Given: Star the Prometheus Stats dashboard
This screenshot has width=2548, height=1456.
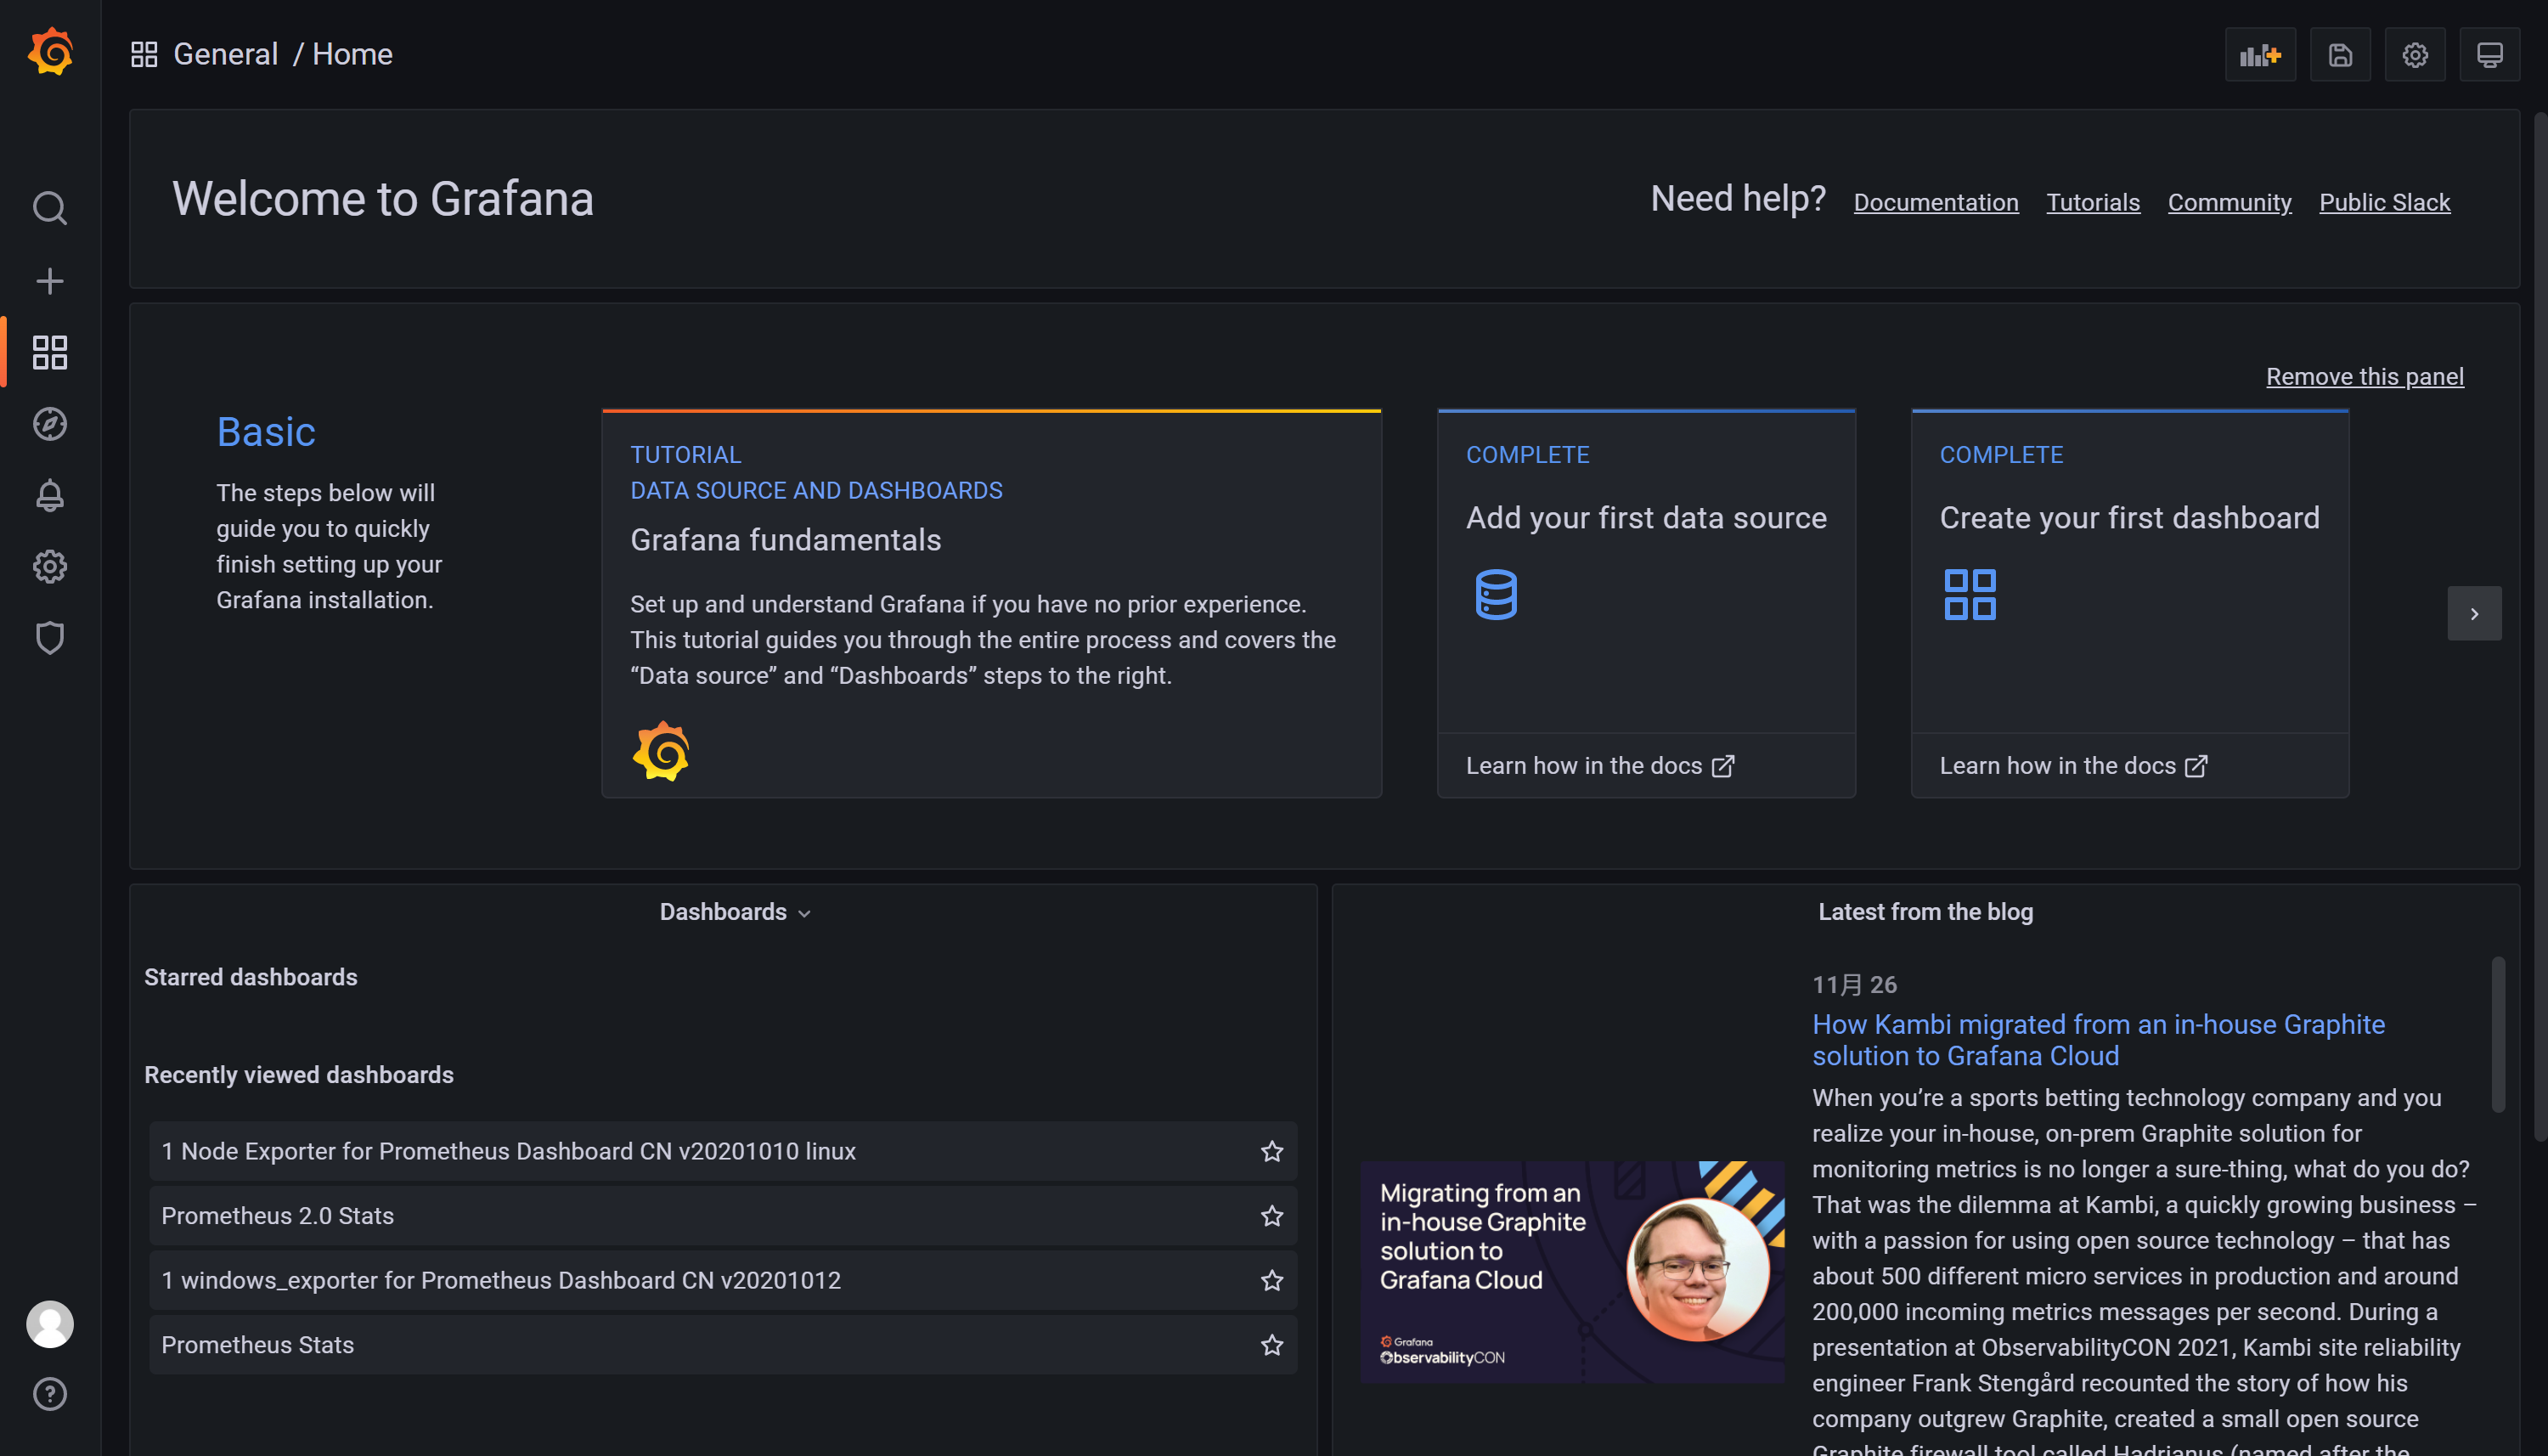Looking at the screenshot, I should point(1271,1345).
